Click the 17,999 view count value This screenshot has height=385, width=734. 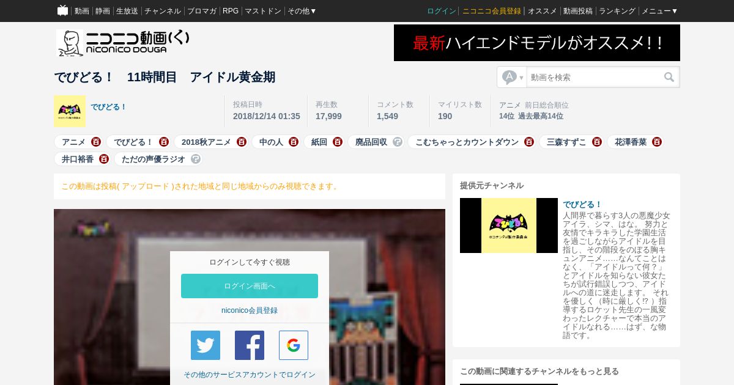pyautogui.click(x=328, y=116)
